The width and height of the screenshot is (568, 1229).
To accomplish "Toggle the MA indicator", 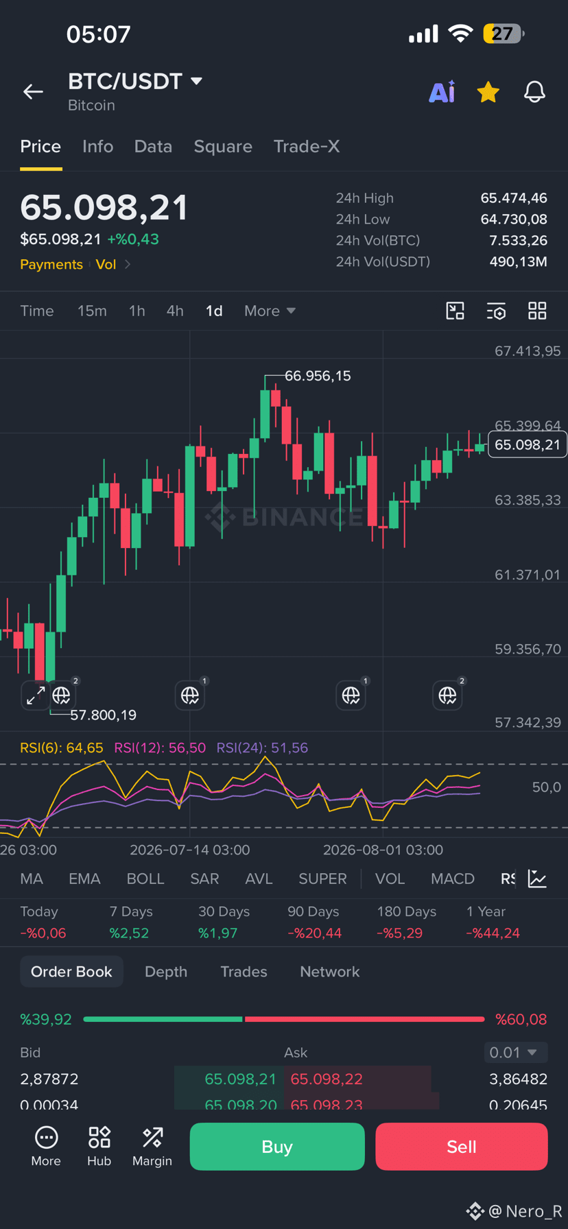I will 32,879.
